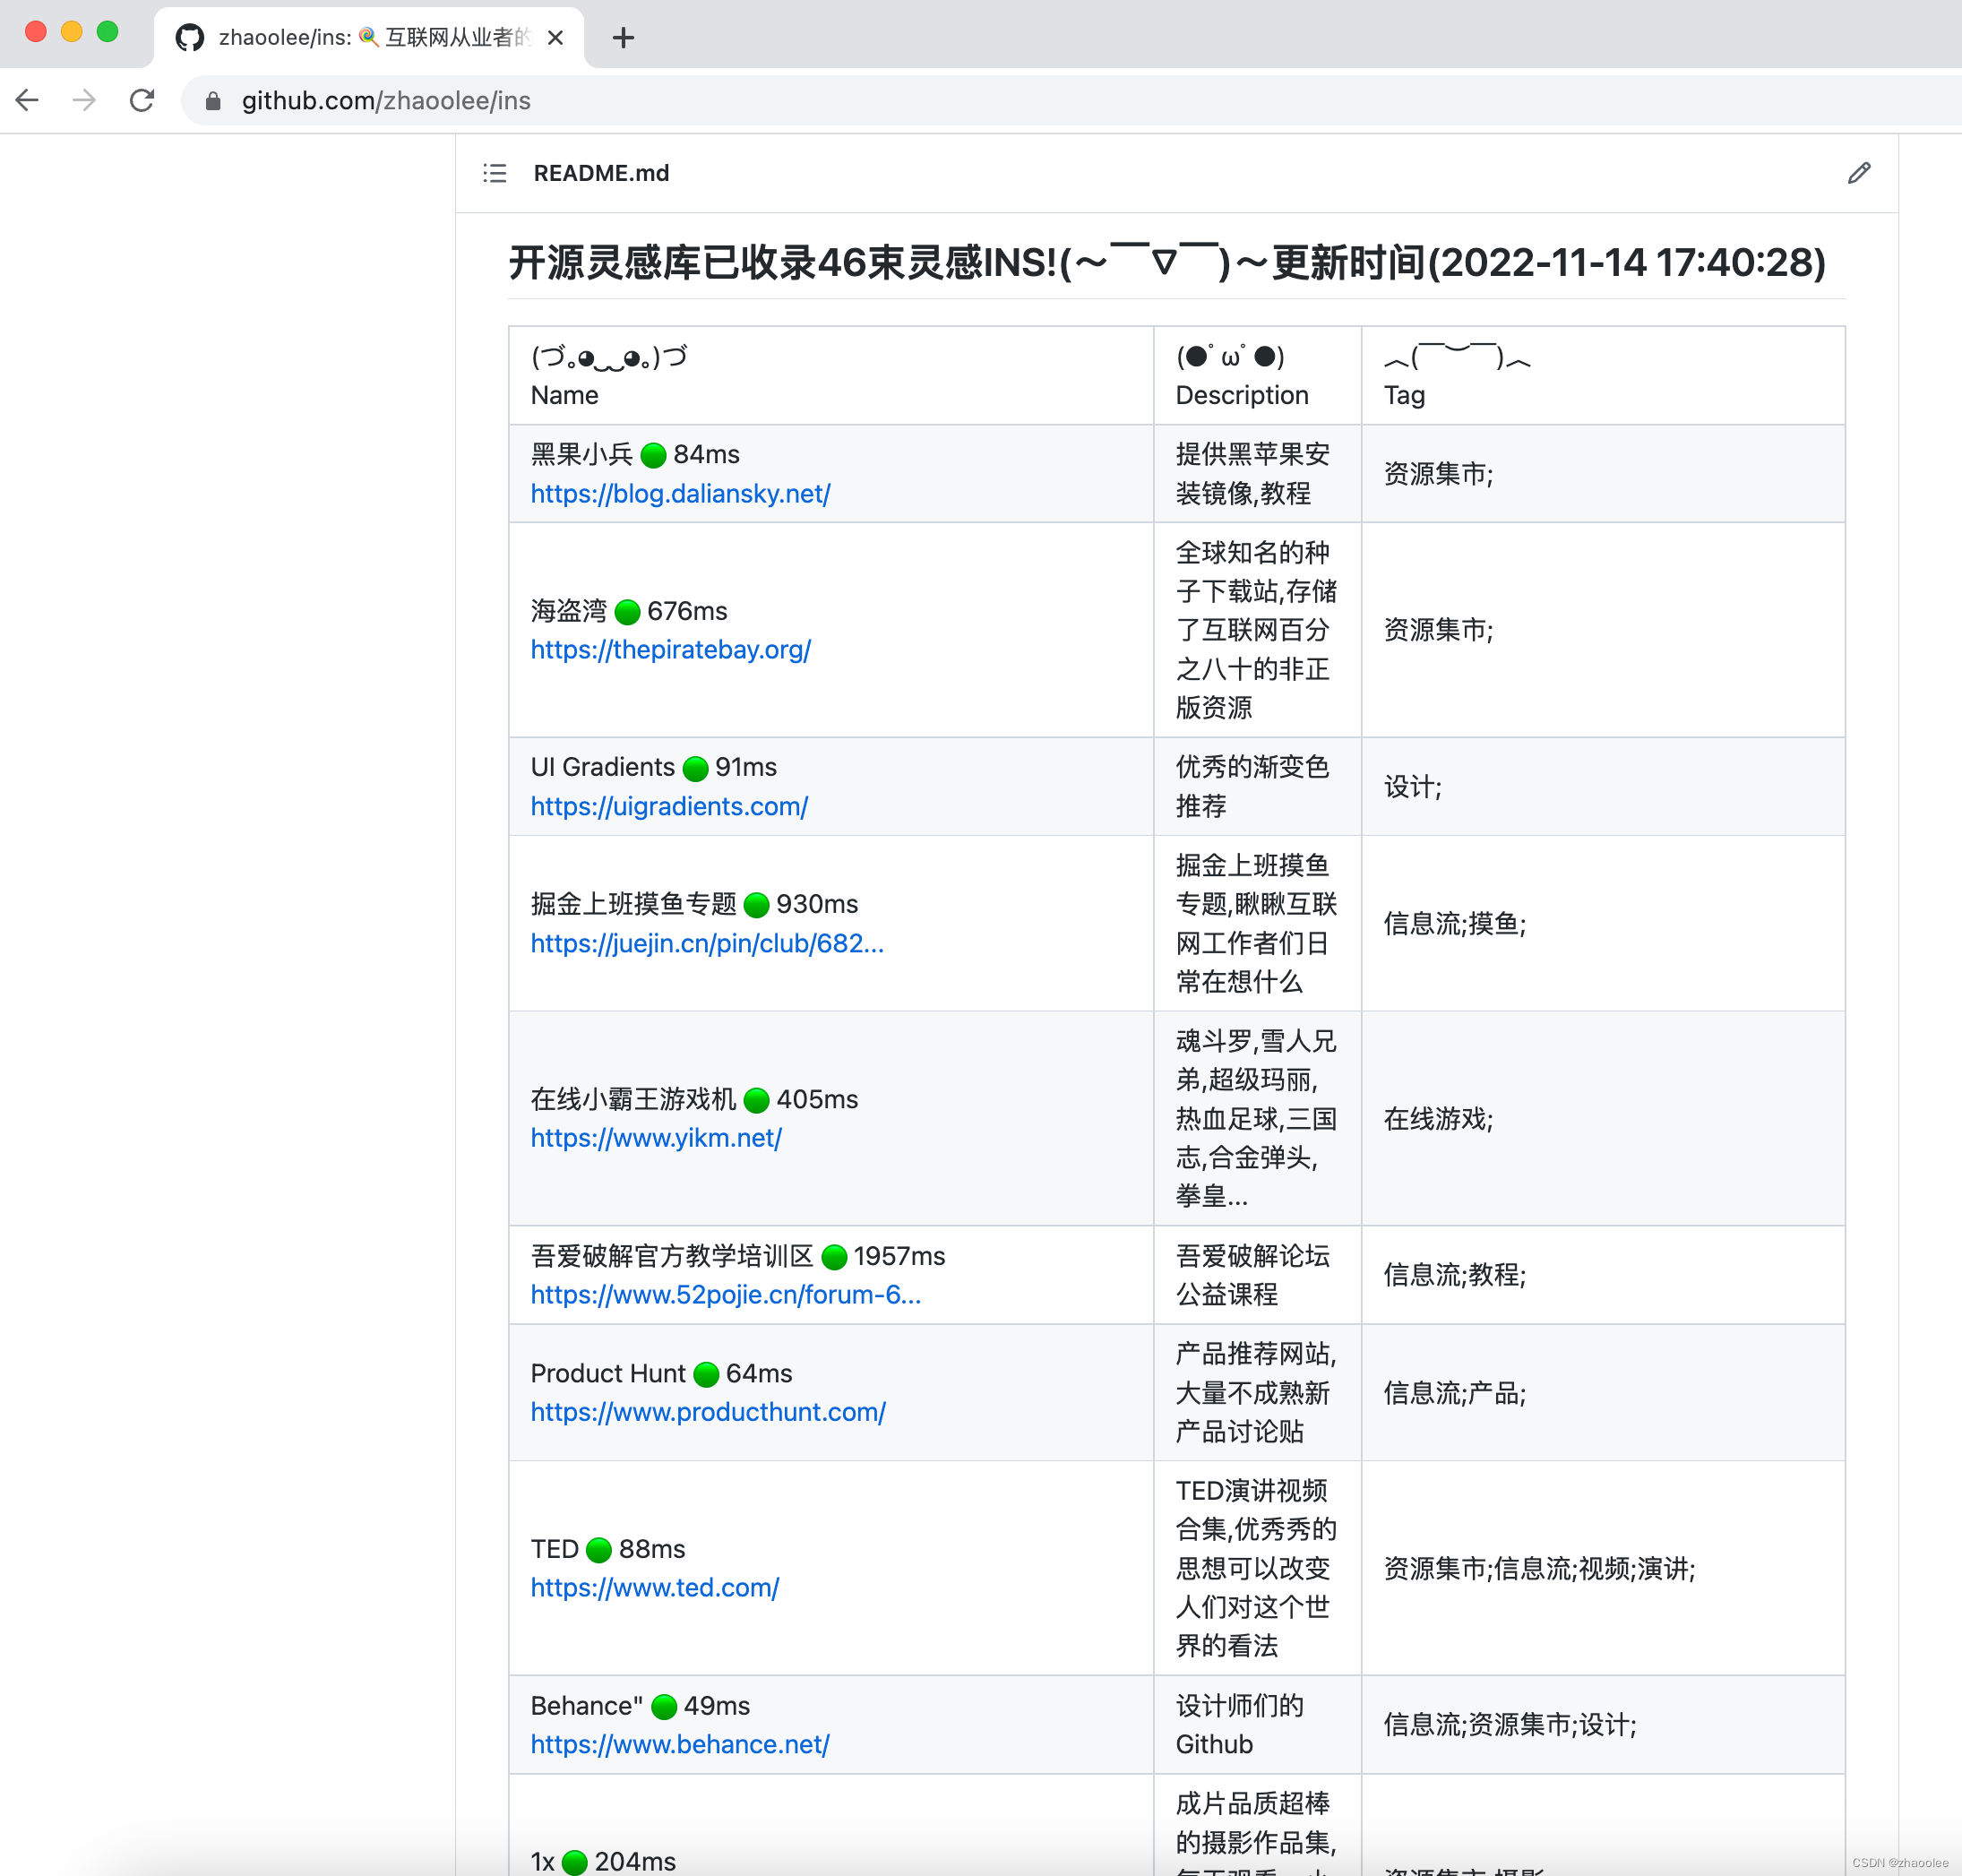Close the zhaoolee/ins browser tab

(x=556, y=38)
